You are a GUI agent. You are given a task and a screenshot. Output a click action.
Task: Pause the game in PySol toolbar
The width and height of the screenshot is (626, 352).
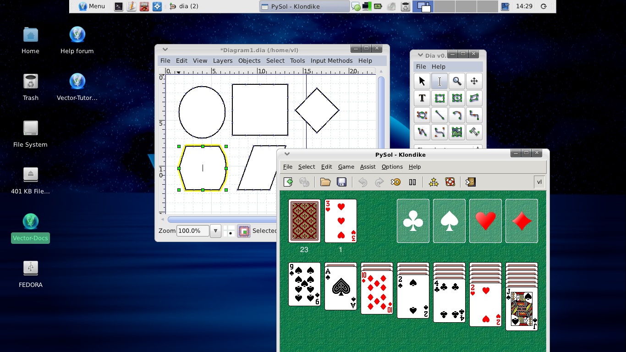click(x=412, y=182)
